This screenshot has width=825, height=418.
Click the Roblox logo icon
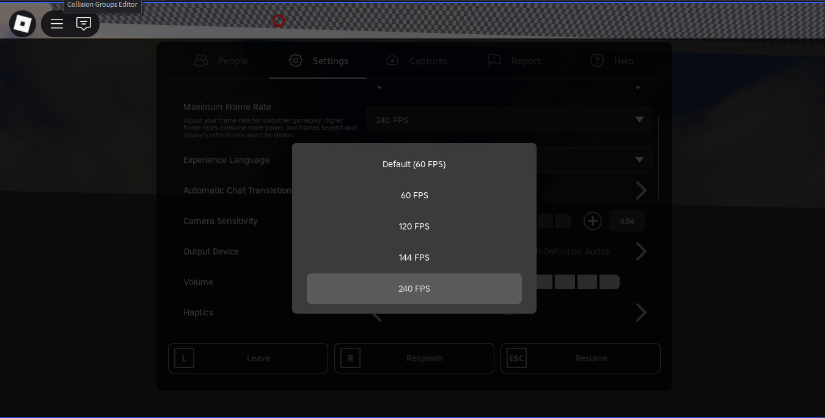(22, 23)
